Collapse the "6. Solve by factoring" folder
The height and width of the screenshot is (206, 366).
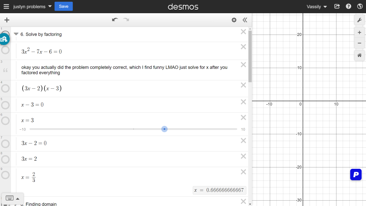(16, 34)
